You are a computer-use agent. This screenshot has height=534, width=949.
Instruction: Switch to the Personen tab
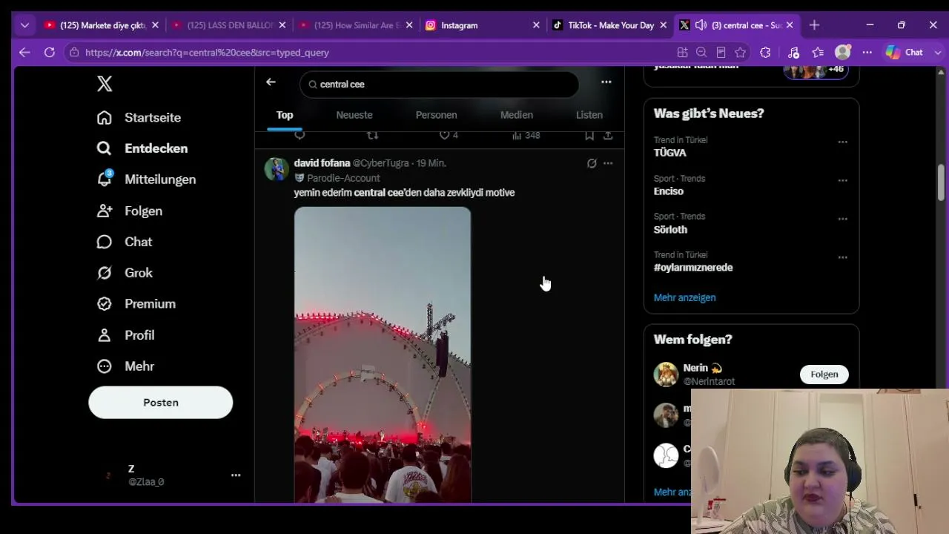[x=436, y=115]
